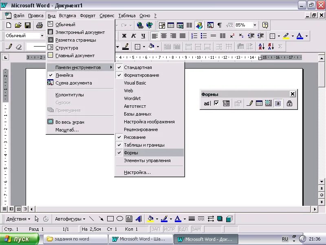This screenshot has height=245, width=326.
Task: Sort ascending with the А-Я icon
Action: click(261, 47)
